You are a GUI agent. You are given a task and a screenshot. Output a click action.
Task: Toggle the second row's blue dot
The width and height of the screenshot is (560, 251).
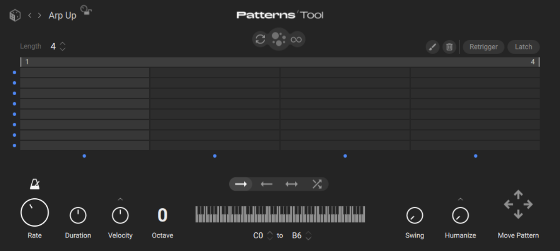[14, 83]
